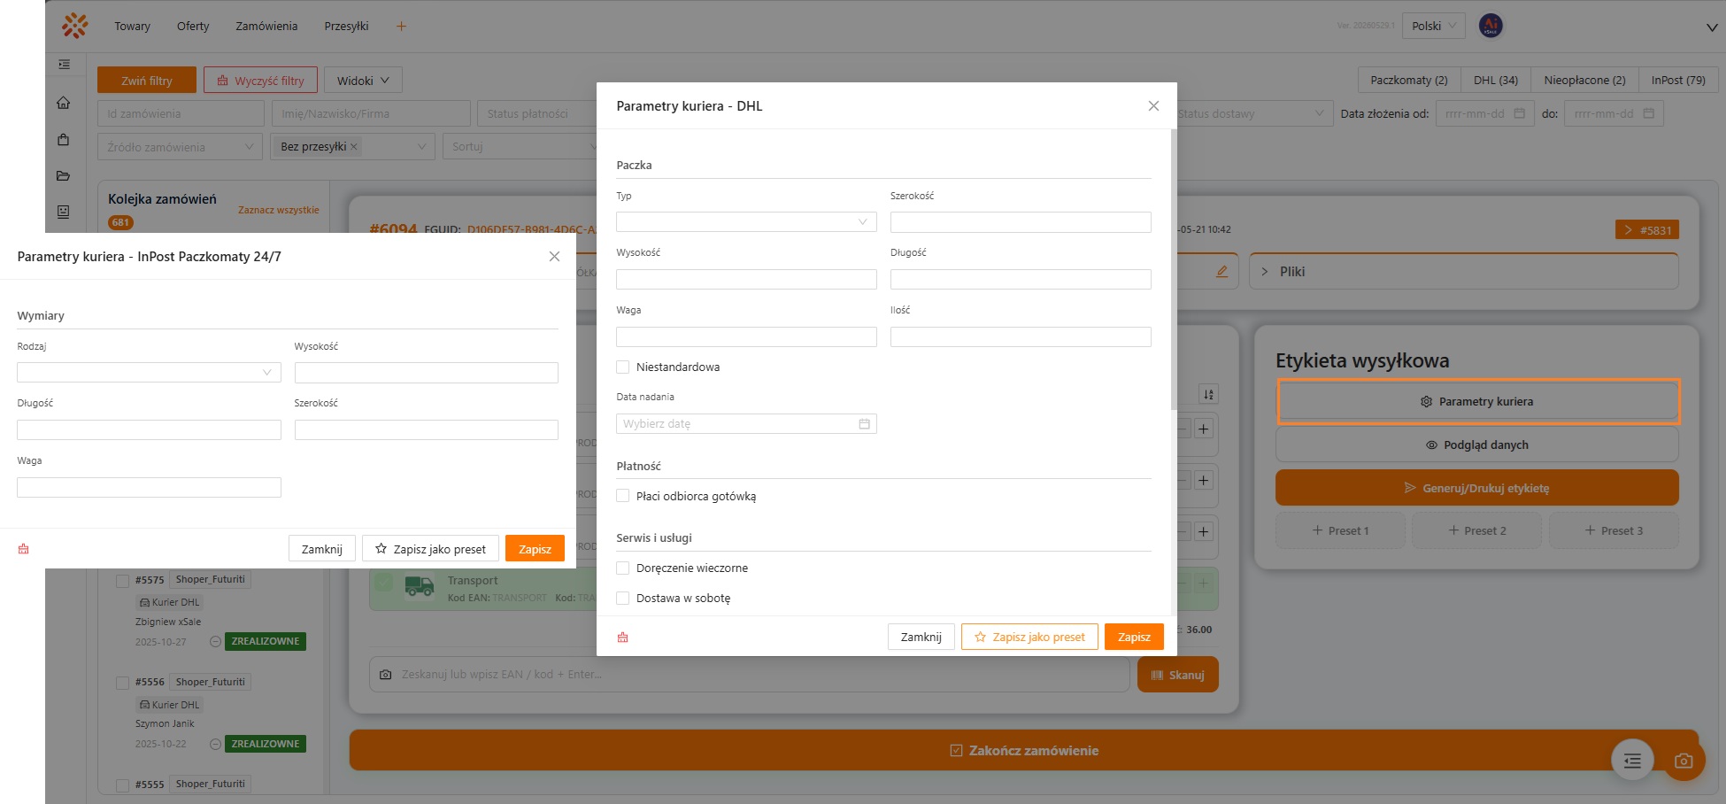The width and height of the screenshot is (1726, 804).
Task: Open the Towary menu
Action: point(132,27)
